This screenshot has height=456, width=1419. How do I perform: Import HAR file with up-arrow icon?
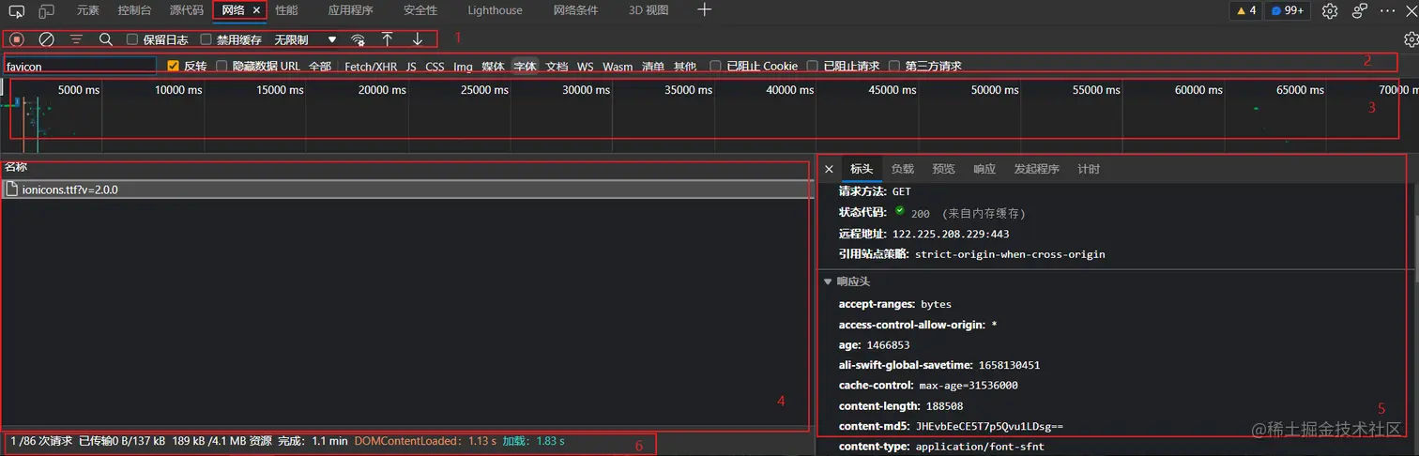coord(387,39)
